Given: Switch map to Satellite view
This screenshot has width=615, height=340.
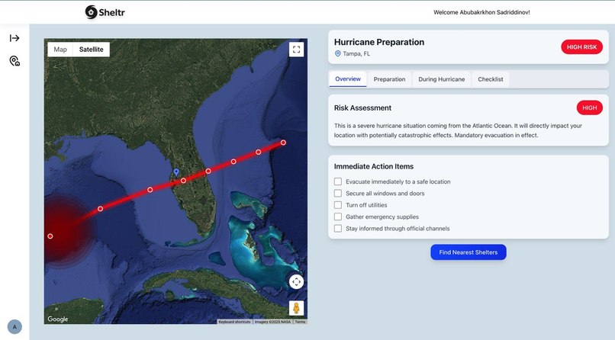Looking at the screenshot, I should (x=91, y=50).
